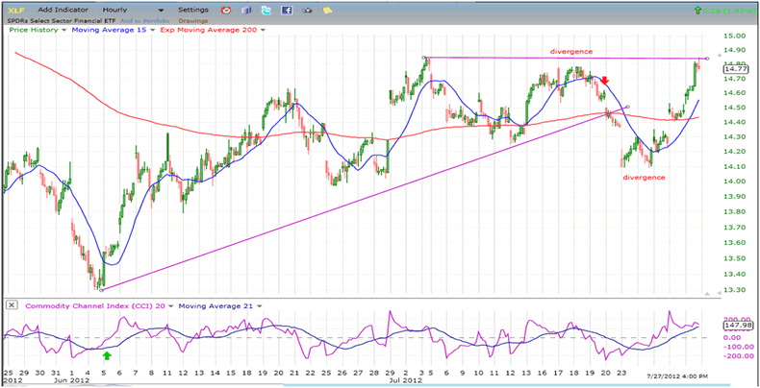Share chart via Twitter icon

click(266, 10)
